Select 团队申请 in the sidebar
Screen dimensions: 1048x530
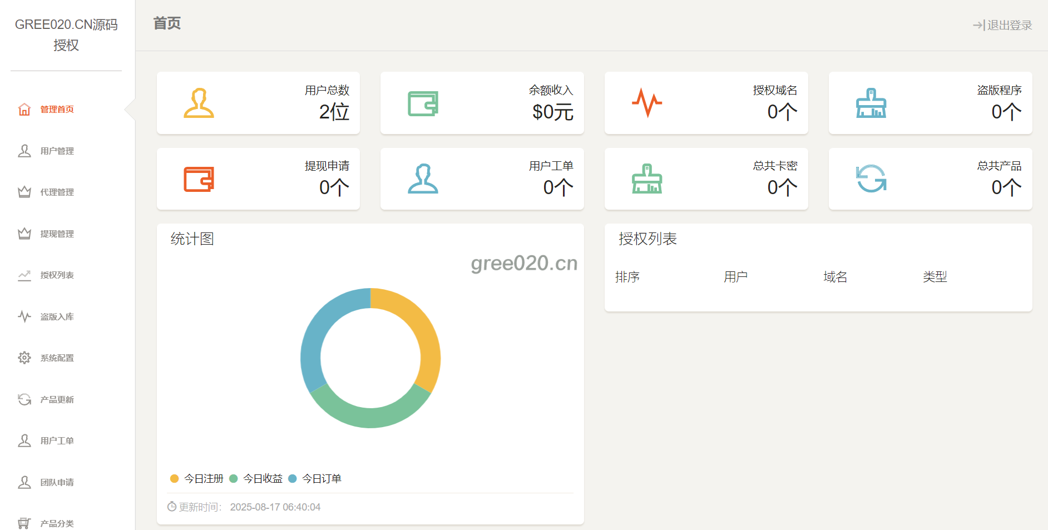tap(57, 483)
